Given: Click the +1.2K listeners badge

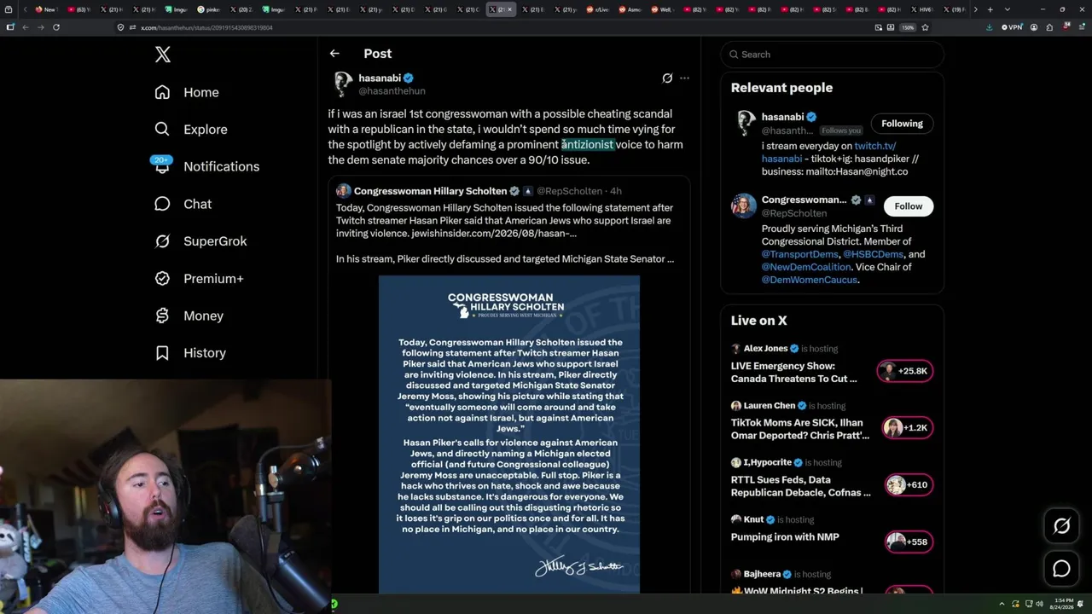Looking at the screenshot, I should click(909, 428).
